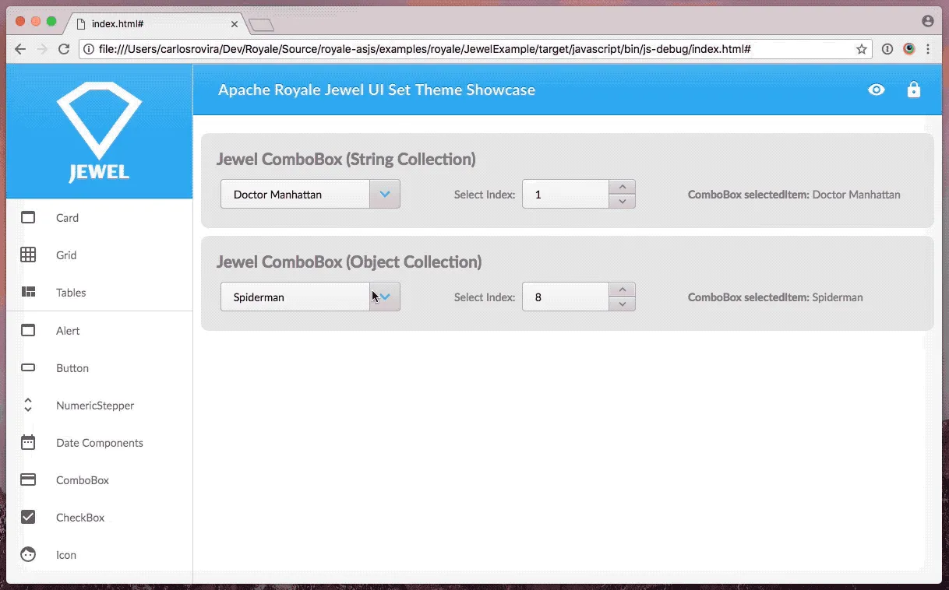Screen dimensions: 949x590
Task: Open the NumericStepper menu item
Action: pos(99,405)
